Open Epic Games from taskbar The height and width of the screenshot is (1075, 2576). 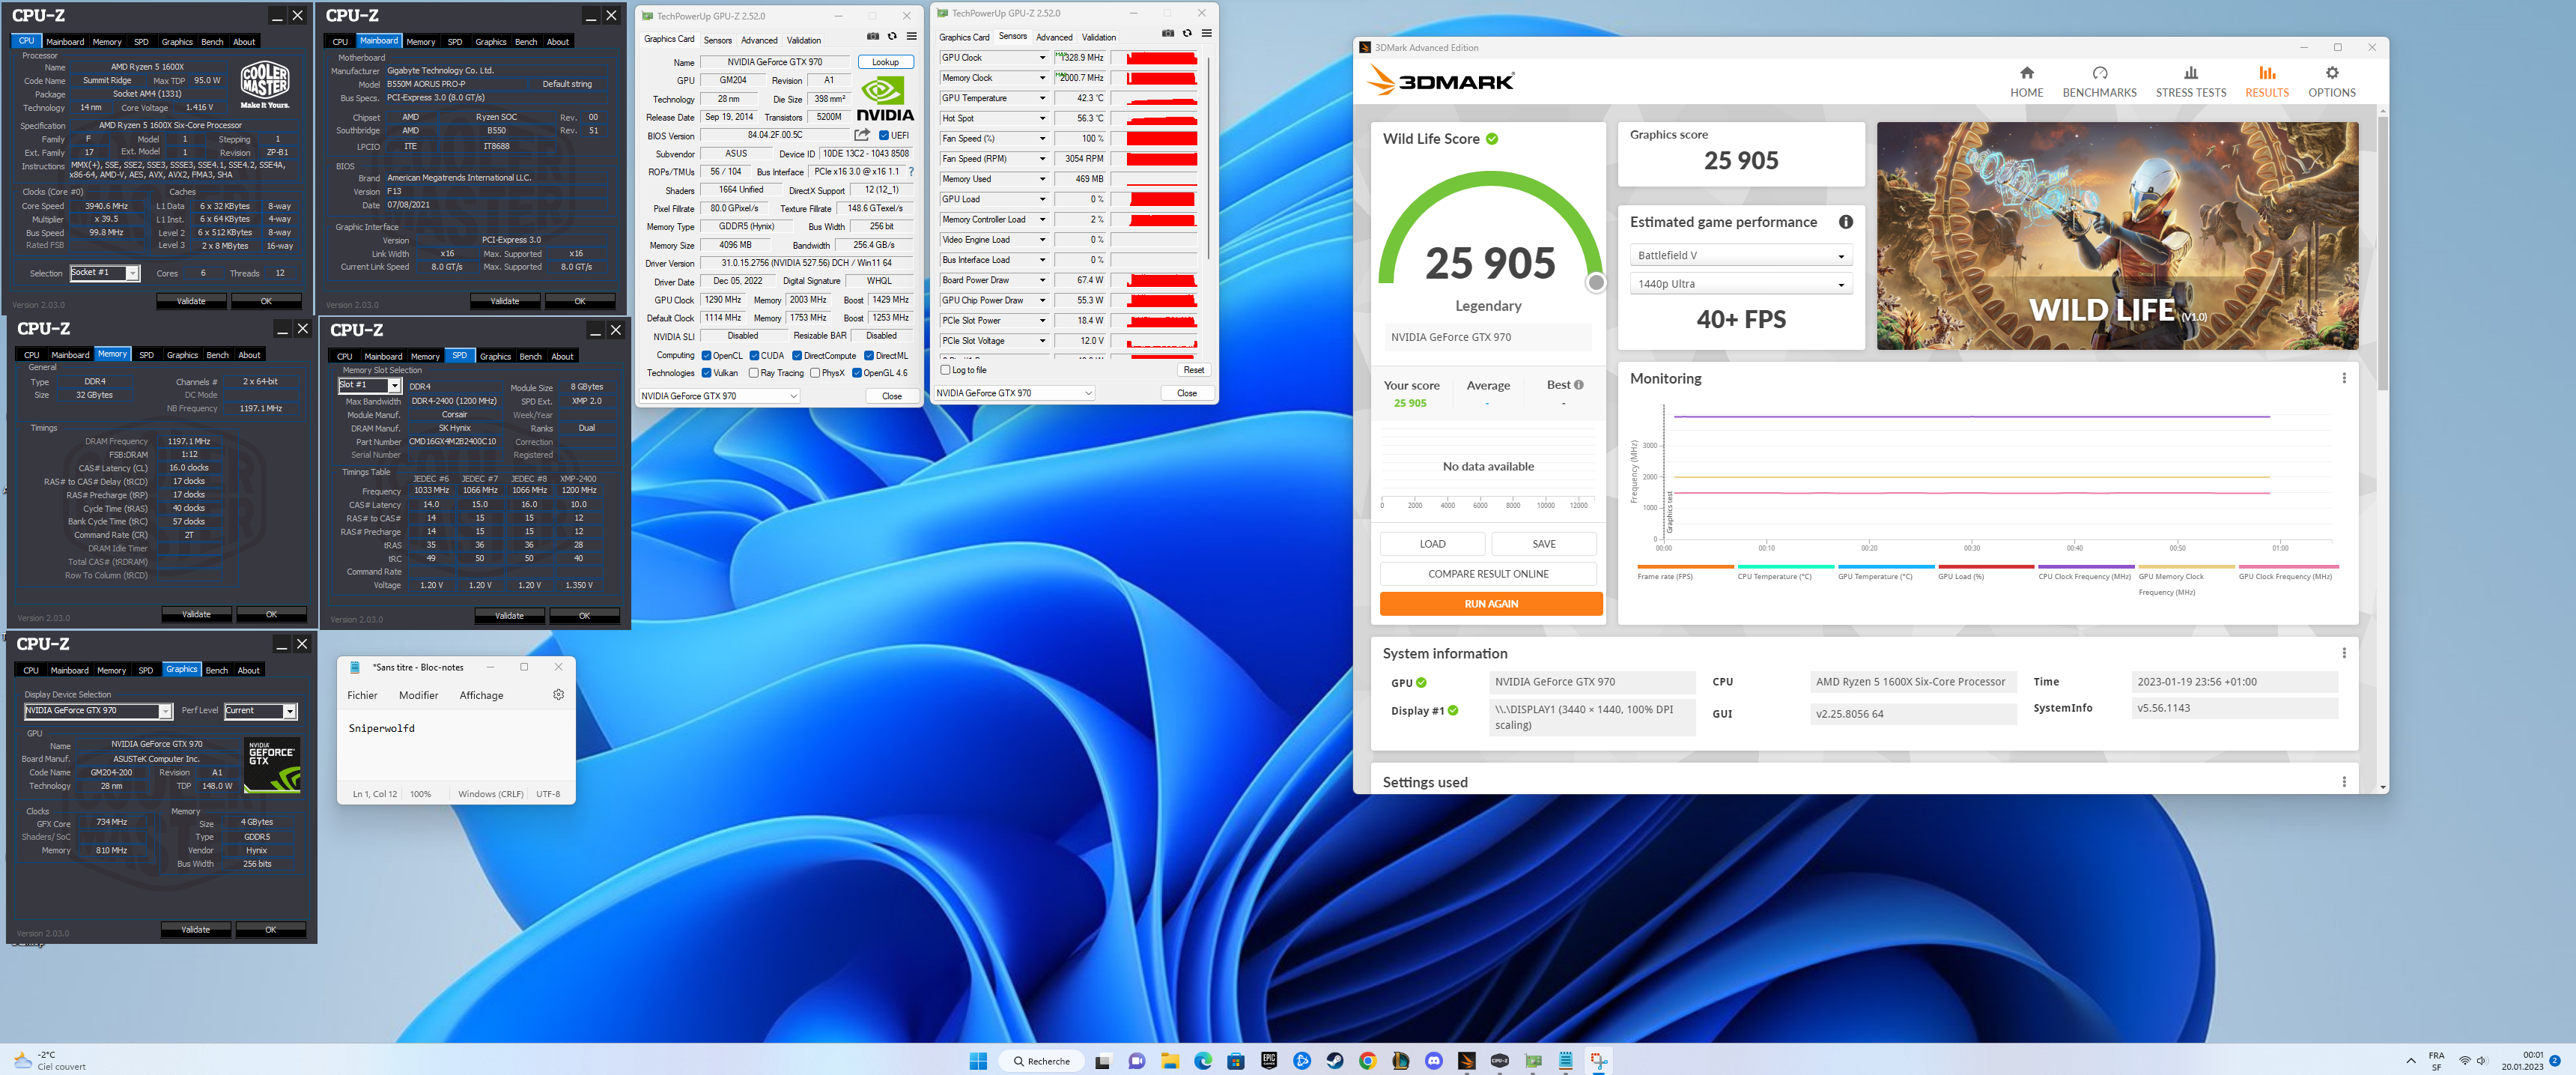coord(1268,1061)
